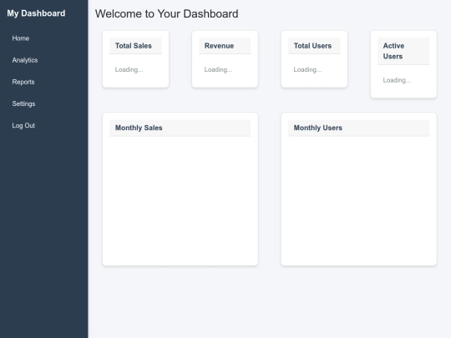Screen dimensions: 451x338
Task: Click the My Dashboard sidebar title
Action: 36,13
